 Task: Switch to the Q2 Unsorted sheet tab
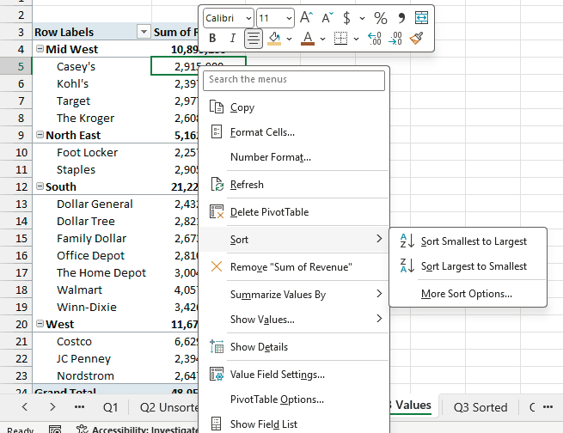pos(168,407)
